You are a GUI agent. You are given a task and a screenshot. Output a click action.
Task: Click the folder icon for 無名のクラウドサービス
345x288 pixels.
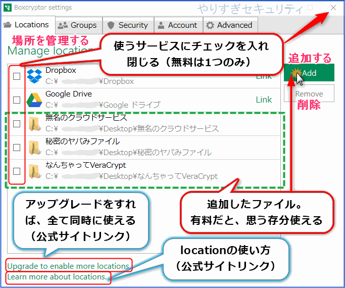click(x=34, y=124)
